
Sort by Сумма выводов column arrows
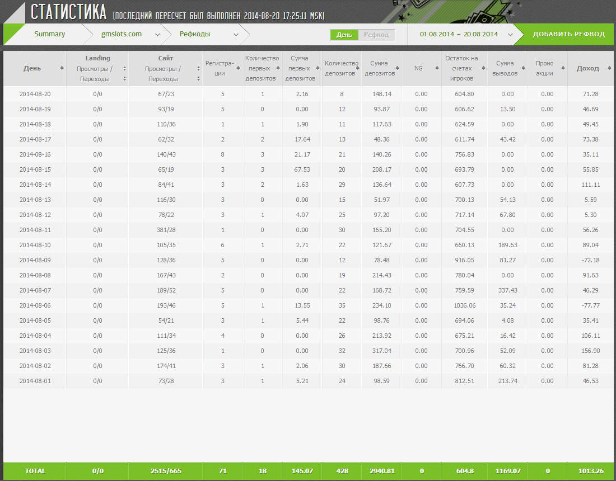524,68
